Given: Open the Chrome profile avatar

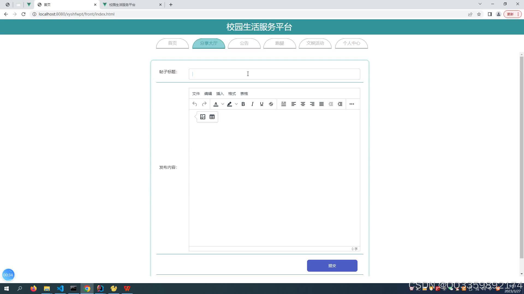Looking at the screenshot, I should (499, 14).
